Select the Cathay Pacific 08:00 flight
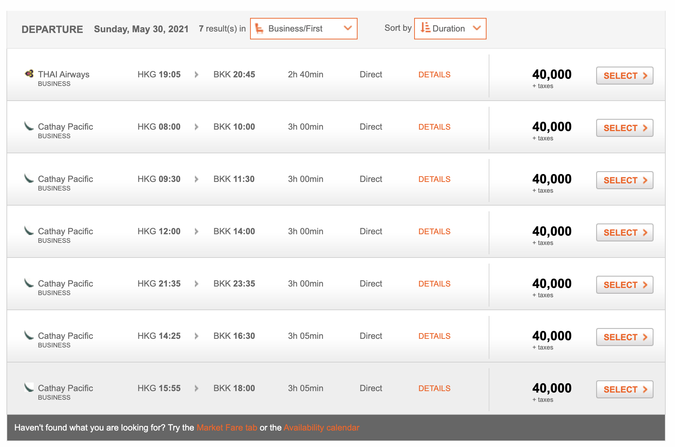675x447 pixels. pyautogui.click(x=624, y=128)
